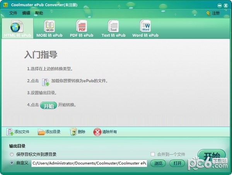Open the 文件 menu
Screen dimensions: 232x175
[13, 13]
